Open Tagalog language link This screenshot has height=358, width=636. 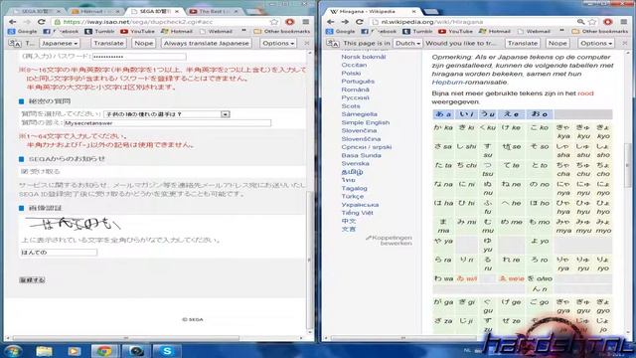click(354, 188)
